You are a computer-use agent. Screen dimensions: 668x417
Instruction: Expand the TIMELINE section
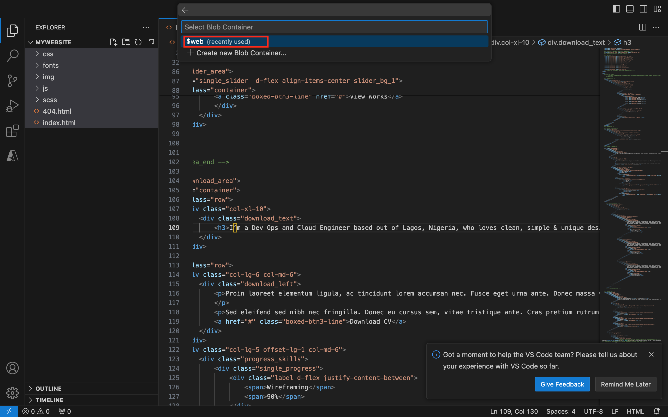pos(49,400)
